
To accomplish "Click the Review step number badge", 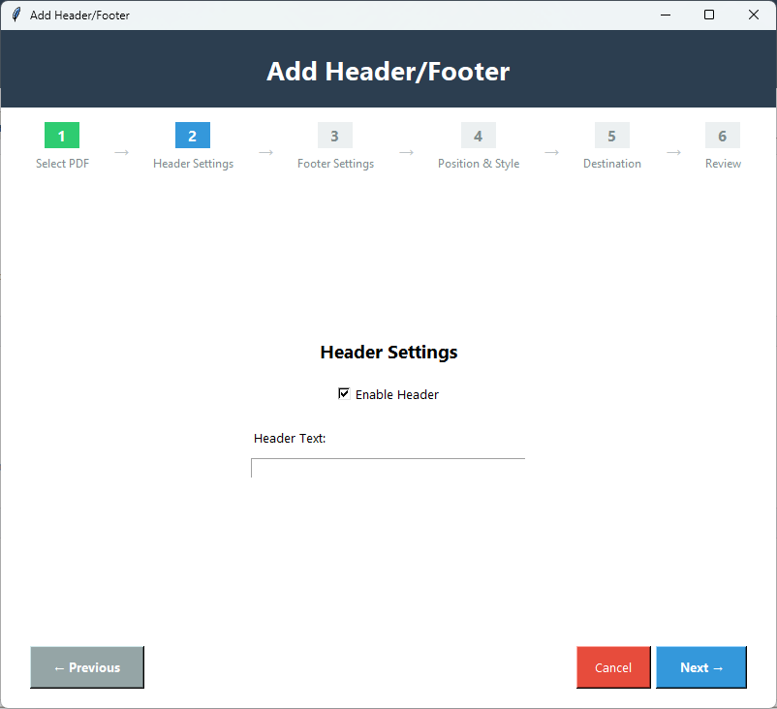I will [x=722, y=136].
